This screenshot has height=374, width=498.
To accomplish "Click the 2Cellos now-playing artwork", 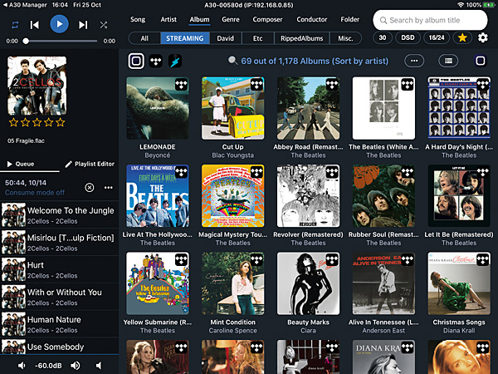I will tap(37, 86).
